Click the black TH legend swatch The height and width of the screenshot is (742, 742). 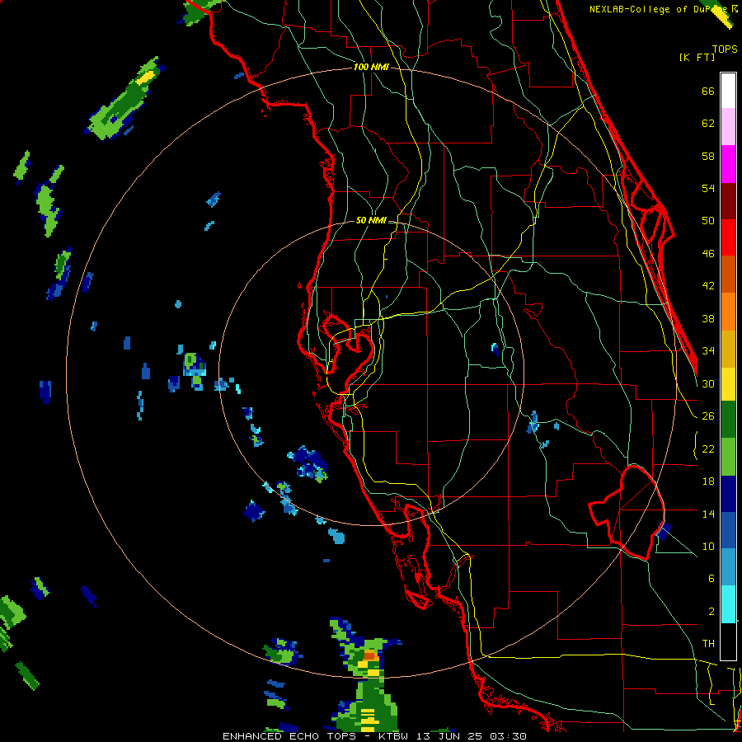coord(728,641)
